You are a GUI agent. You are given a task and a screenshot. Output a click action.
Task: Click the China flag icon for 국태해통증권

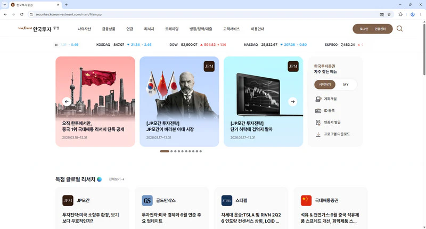pyautogui.click(x=306, y=200)
